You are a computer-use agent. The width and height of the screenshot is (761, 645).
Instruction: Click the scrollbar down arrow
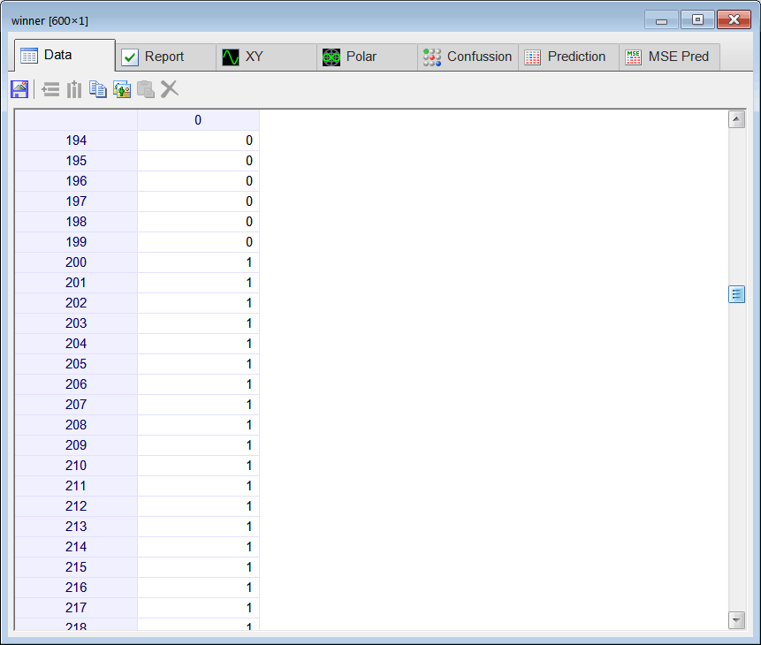coord(737,619)
